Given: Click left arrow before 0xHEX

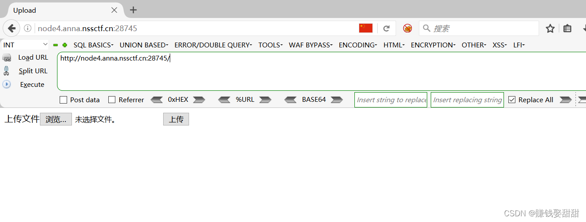Looking at the screenshot, I should tap(157, 100).
